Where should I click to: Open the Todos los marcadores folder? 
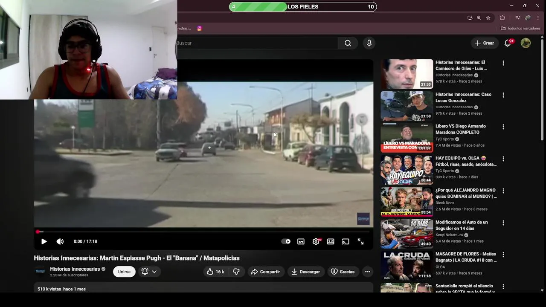click(520, 29)
